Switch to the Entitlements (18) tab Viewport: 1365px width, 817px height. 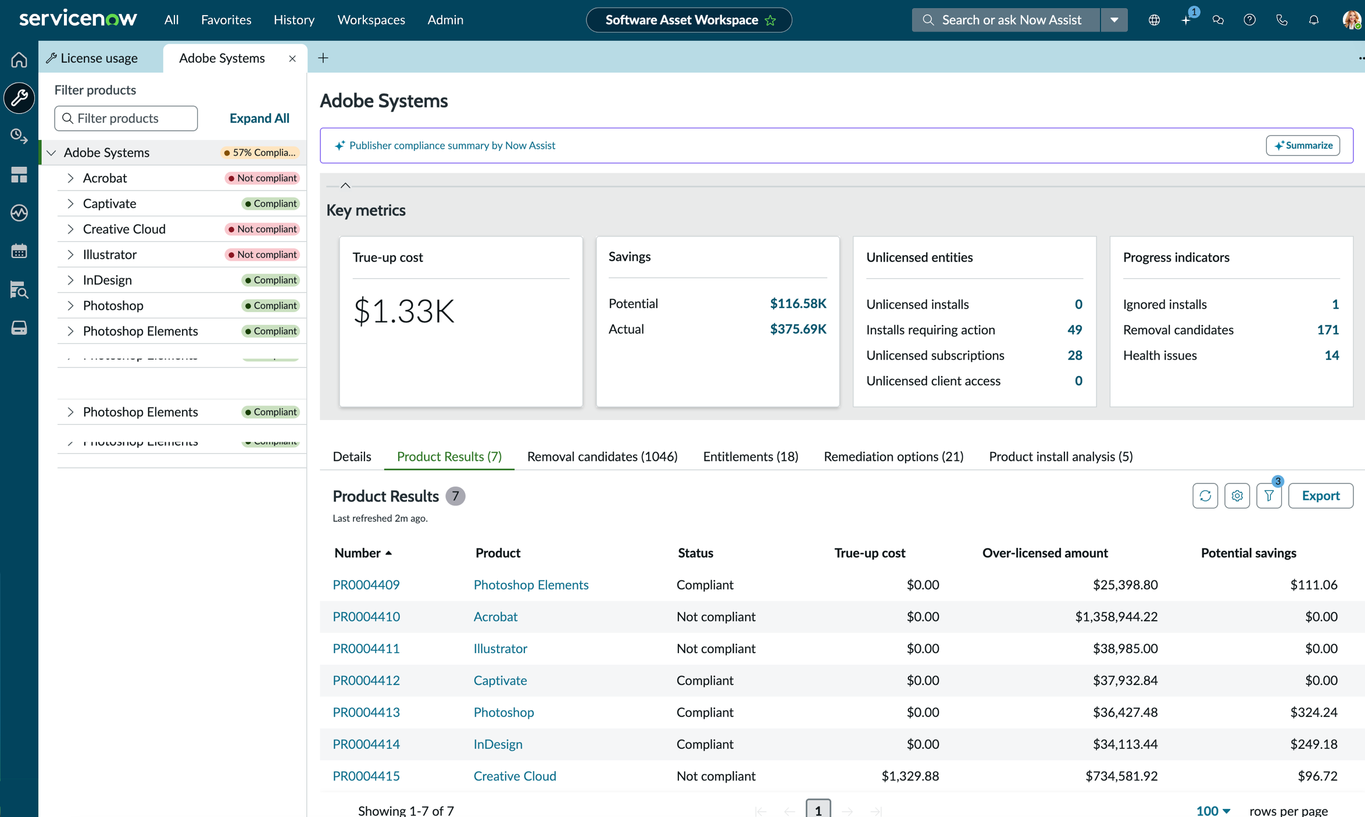point(751,456)
